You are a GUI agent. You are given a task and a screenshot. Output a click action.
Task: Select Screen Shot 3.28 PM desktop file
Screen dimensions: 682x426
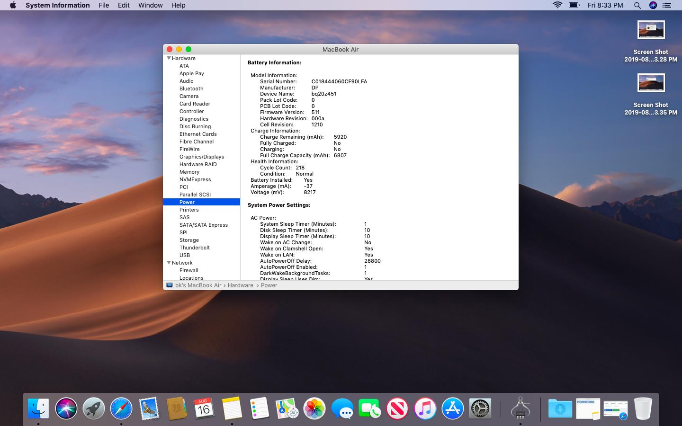point(651,42)
